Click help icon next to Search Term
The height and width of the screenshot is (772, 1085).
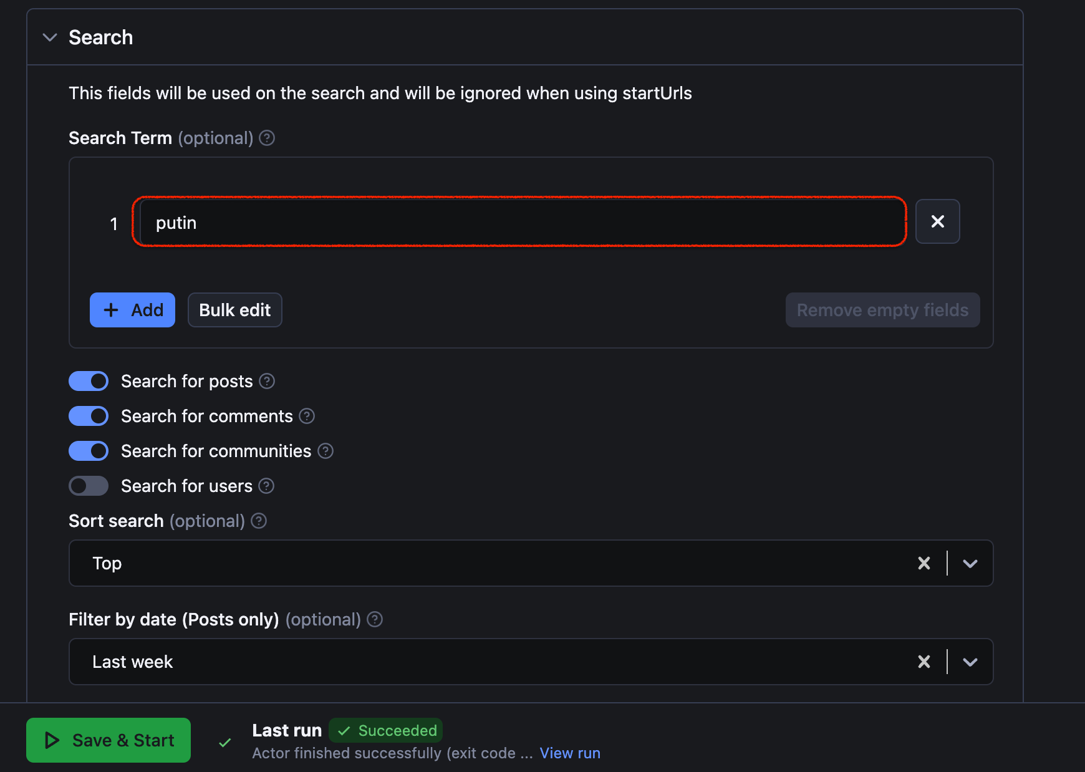click(x=267, y=138)
